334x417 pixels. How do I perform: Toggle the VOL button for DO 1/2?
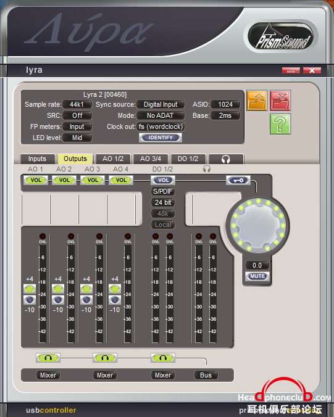coord(163,180)
